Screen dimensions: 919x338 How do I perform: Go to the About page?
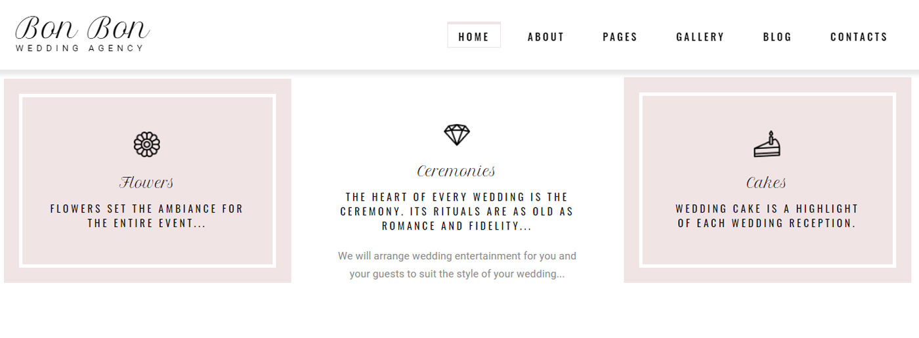[x=546, y=37]
